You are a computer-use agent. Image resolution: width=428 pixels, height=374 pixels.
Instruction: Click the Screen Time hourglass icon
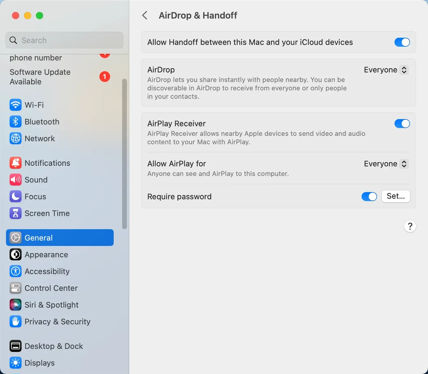[x=15, y=213]
